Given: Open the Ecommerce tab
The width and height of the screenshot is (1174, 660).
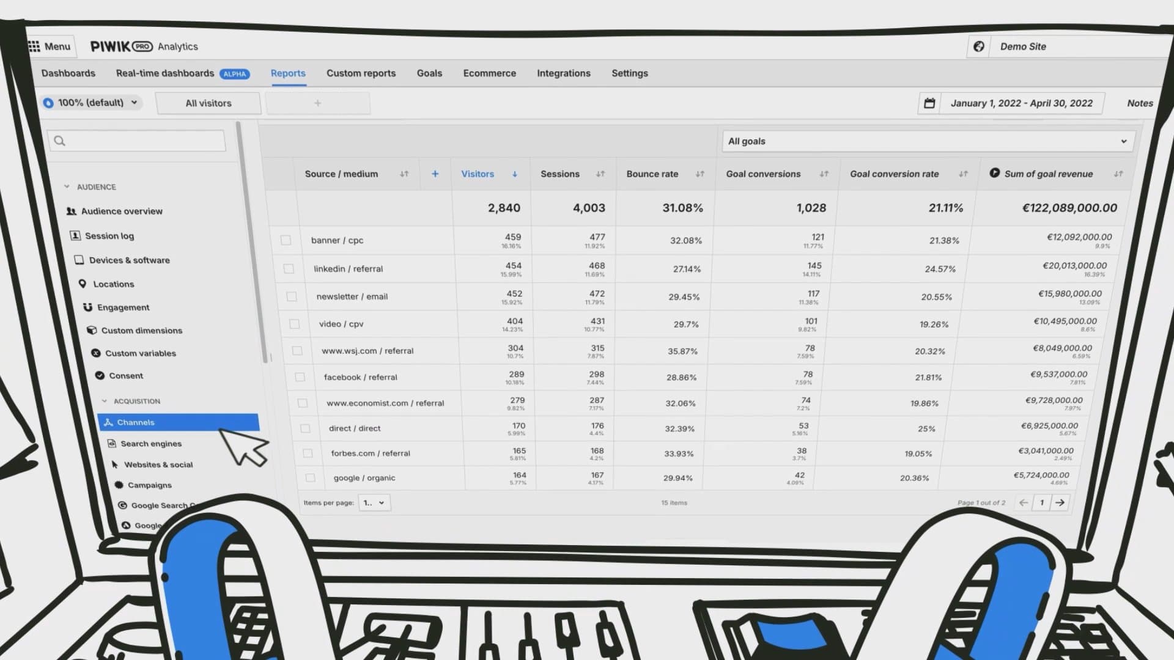Looking at the screenshot, I should coord(489,73).
